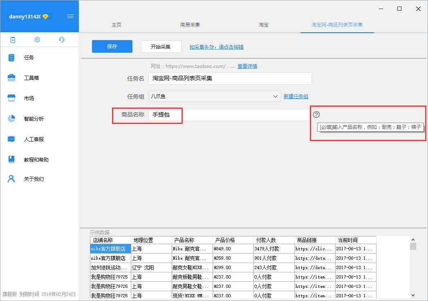The image size is (428, 301).
Task: Create a new task via the clipboard-plus icon
Action: click(x=13, y=40)
